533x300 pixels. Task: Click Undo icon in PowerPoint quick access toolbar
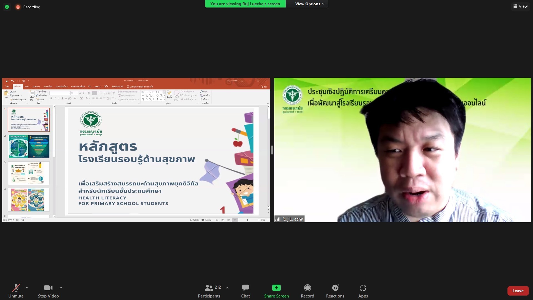[12, 81]
